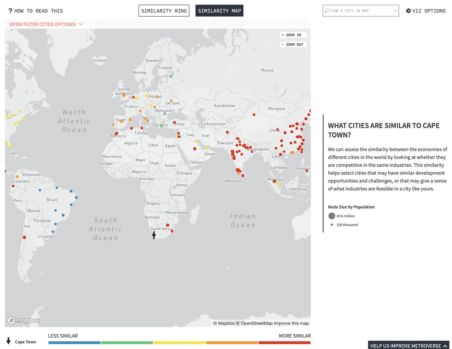Click the yellow legend segment
452x349 pixels.
pyautogui.click(x=179, y=343)
